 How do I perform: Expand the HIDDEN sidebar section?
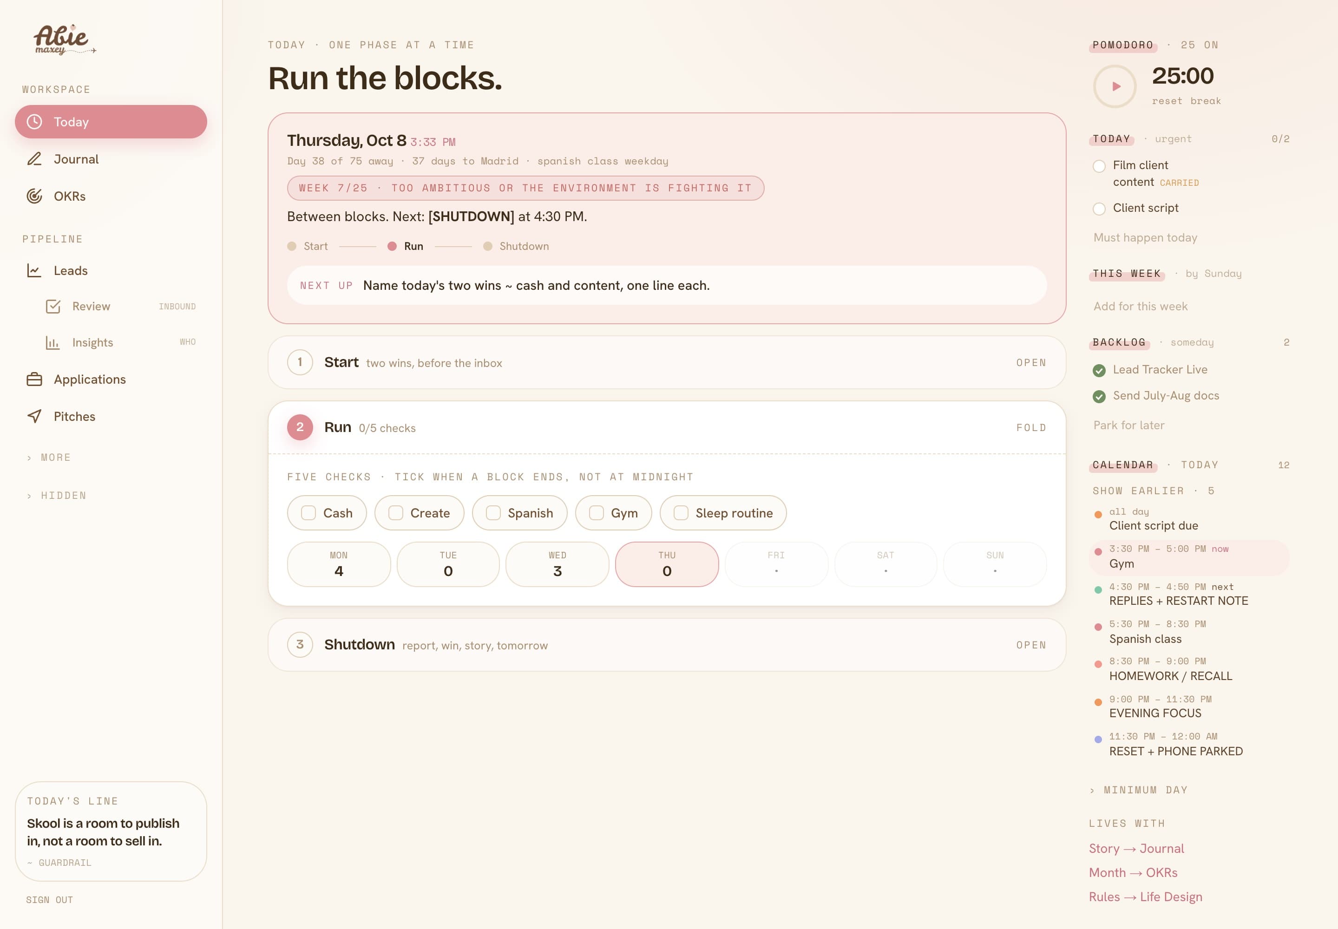pos(57,495)
